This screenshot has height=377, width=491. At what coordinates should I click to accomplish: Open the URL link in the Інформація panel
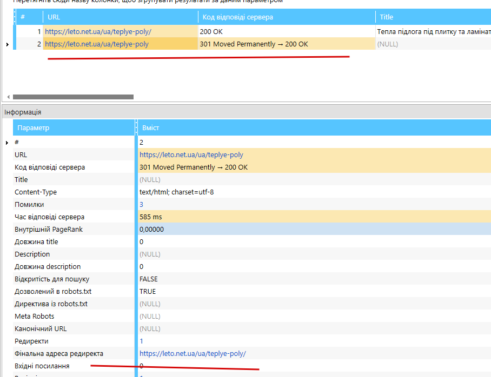[x=191, y=155]
